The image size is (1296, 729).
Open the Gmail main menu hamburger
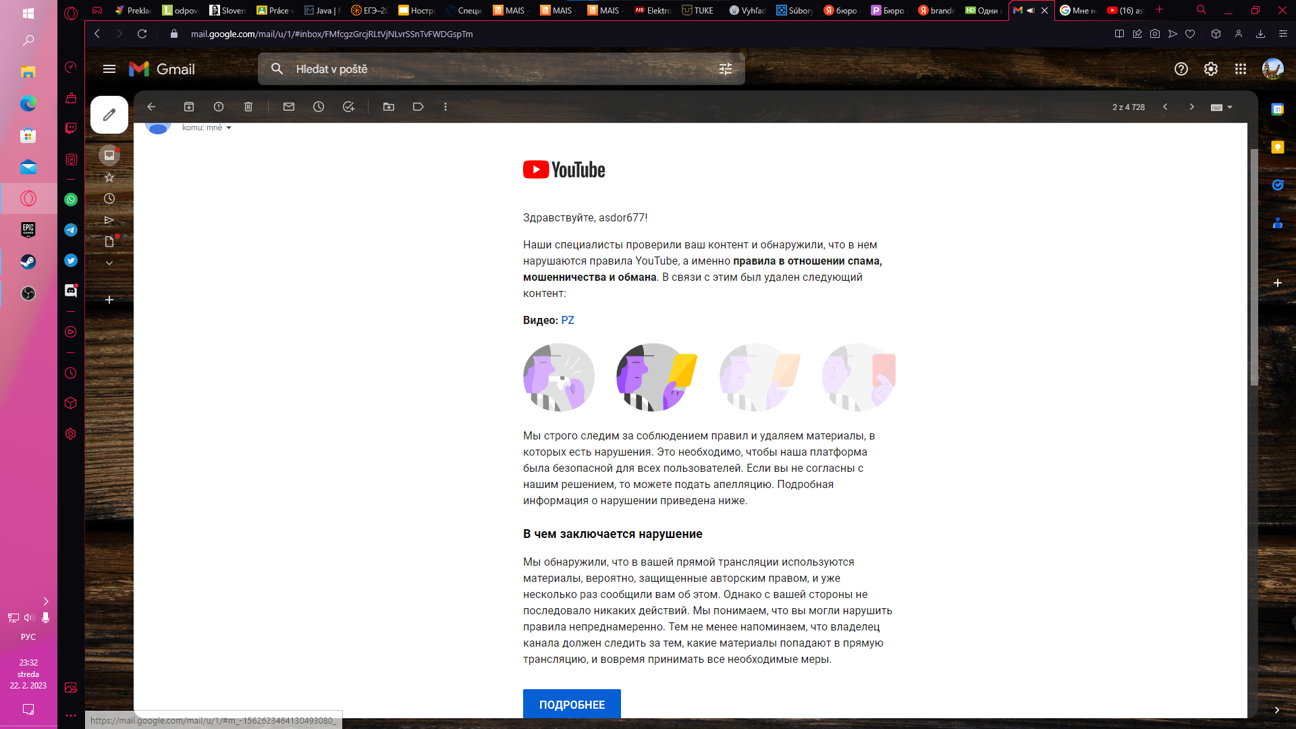point(109,69)
